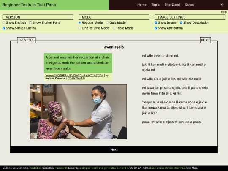Go to the NEXT text button
The image size is (228, 171).
(205, 40)
